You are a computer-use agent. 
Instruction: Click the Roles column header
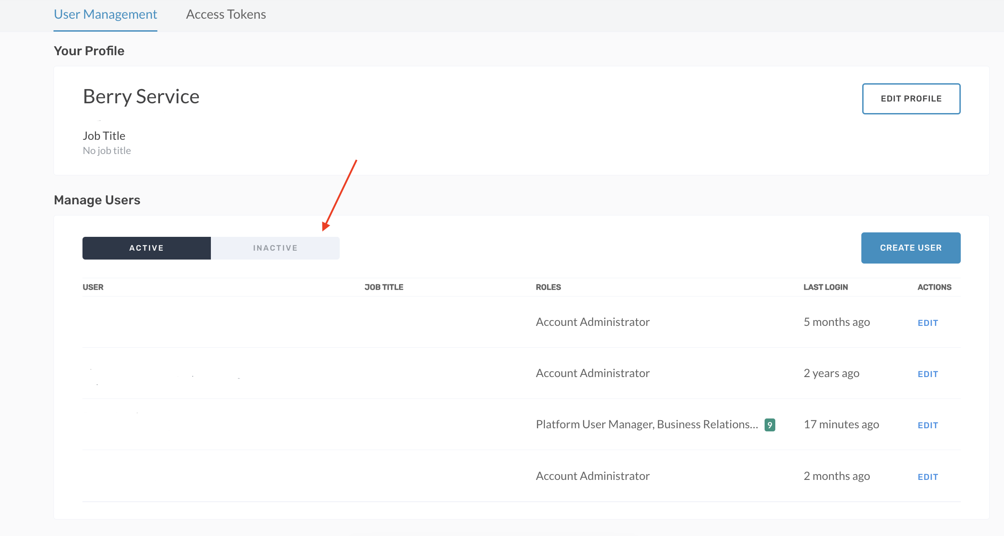(548, 287)
